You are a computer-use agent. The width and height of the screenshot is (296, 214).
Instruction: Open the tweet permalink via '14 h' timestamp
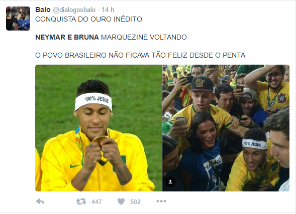click(108, 10)
